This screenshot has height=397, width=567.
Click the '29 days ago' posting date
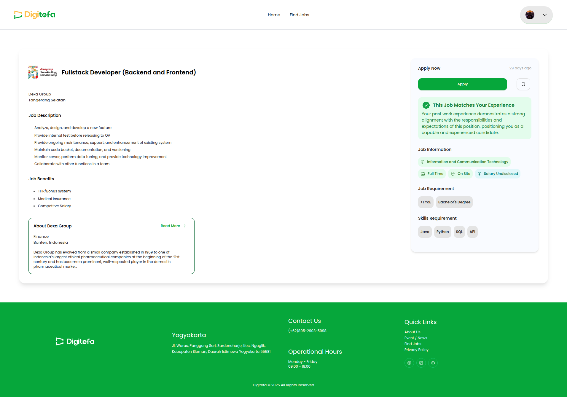pos(520,68)
